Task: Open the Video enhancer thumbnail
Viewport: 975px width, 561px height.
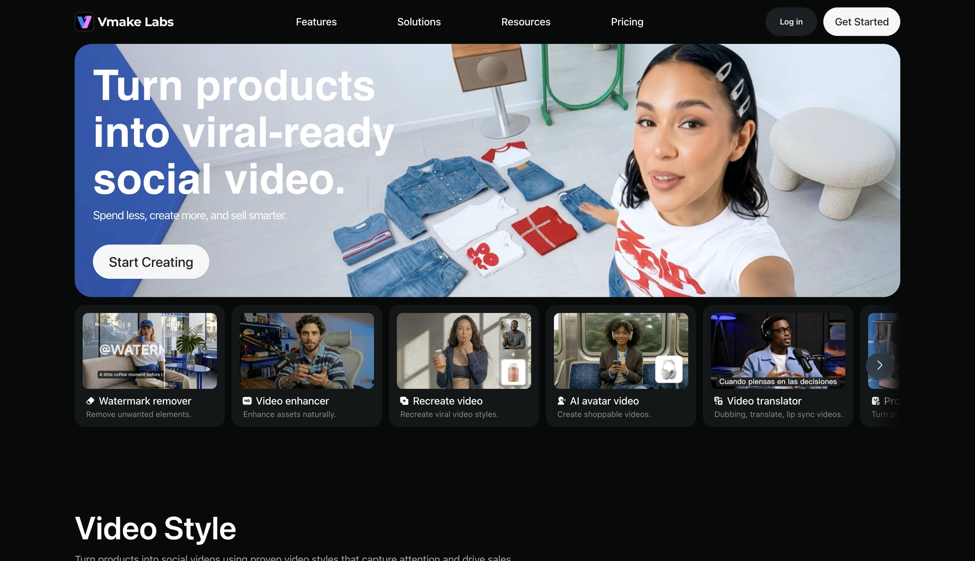Action: (x=307, y=351)
